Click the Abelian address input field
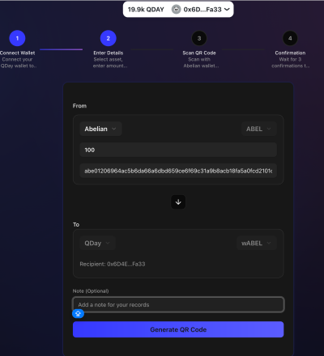 point(178,171)
